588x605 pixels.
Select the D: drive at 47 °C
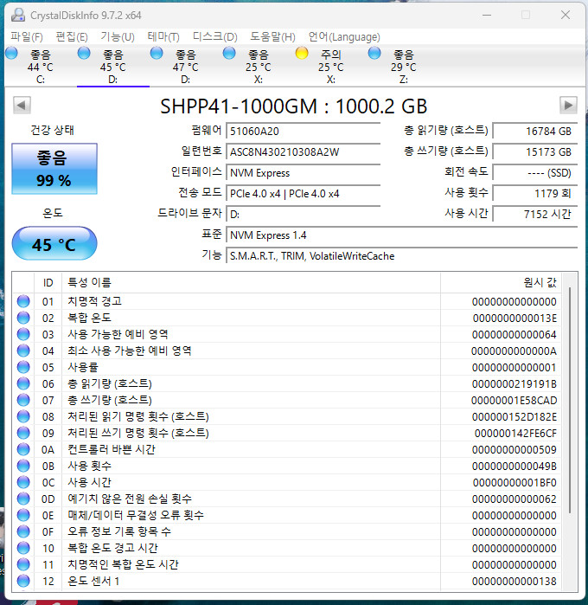pos(185,67)
